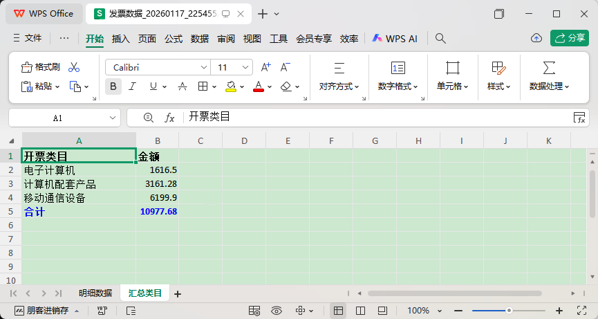Switch to the 审阅 (Review) tab
This screenshot has width=598, height=319.
click(226, 39)
